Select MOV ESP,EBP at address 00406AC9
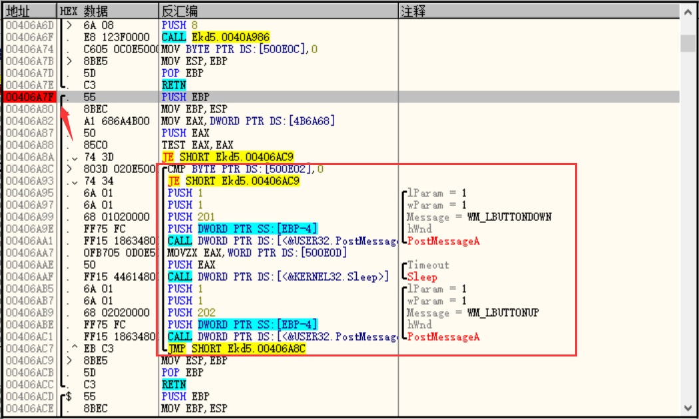 click(194, 362)
